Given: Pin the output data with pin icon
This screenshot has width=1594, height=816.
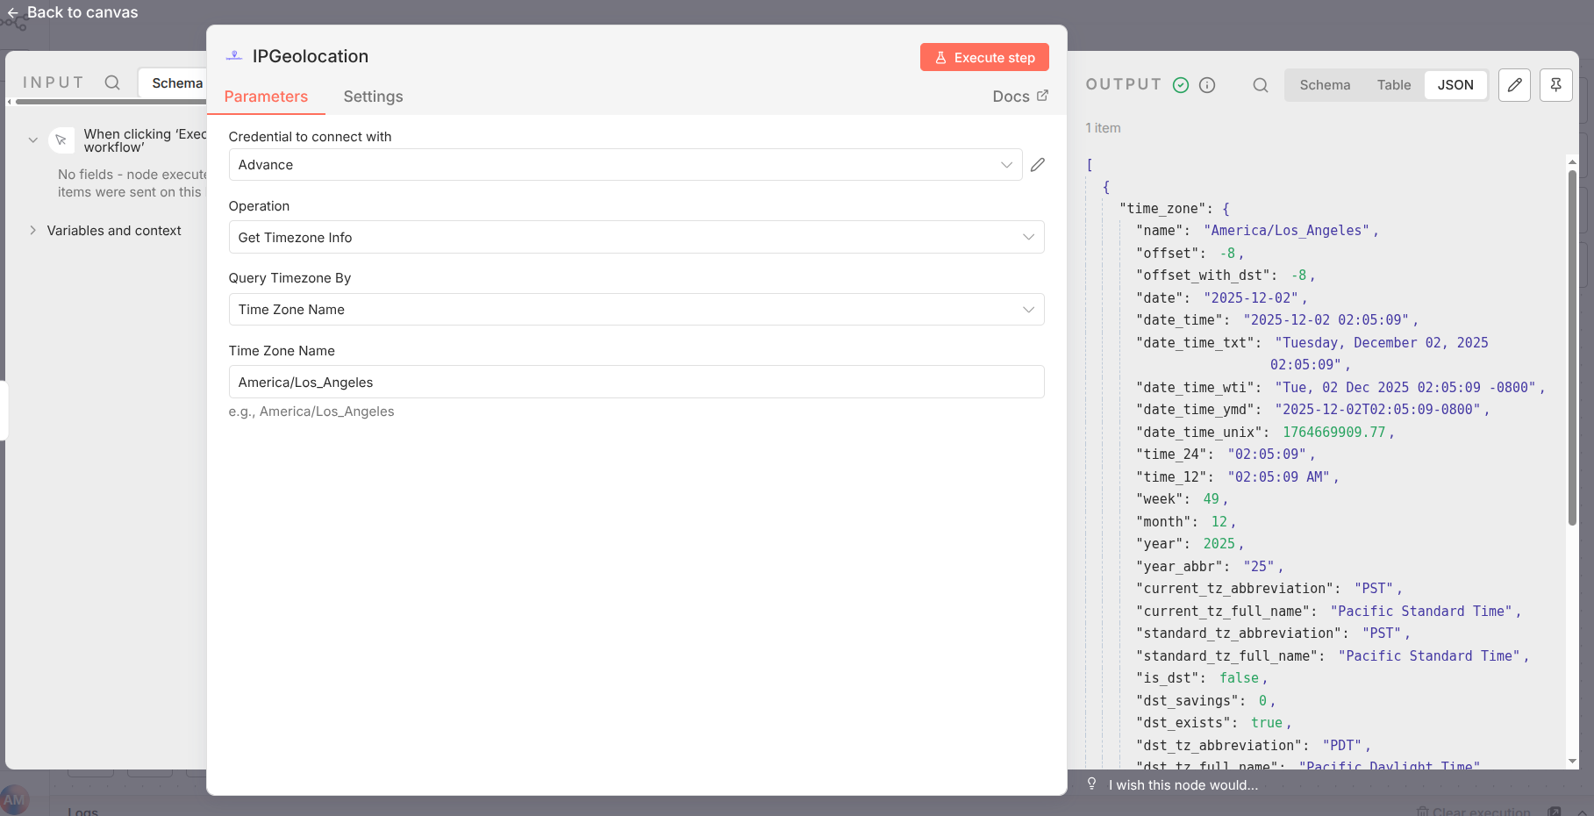Looking at the screenshot, I should click(x=1555, y=85).
